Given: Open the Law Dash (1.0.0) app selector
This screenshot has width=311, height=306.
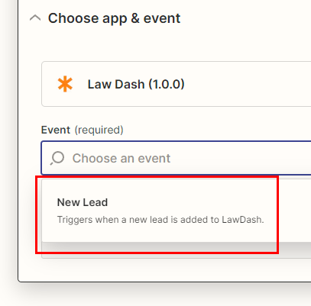Looking at the screenshot, I should point(177,84).
